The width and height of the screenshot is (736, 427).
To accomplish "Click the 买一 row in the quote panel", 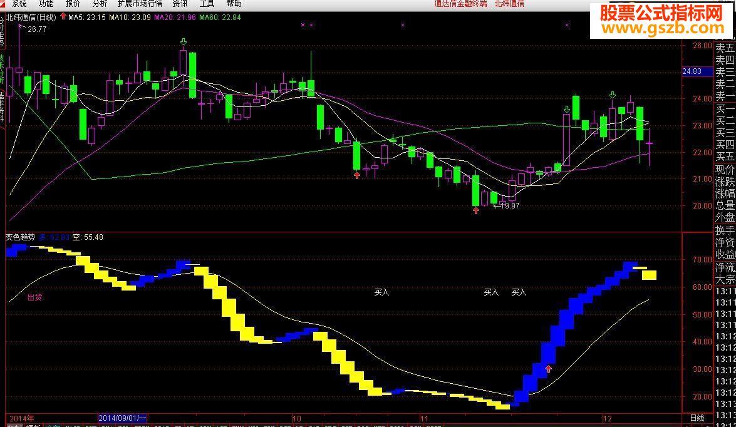I will [x=725, y=109].
